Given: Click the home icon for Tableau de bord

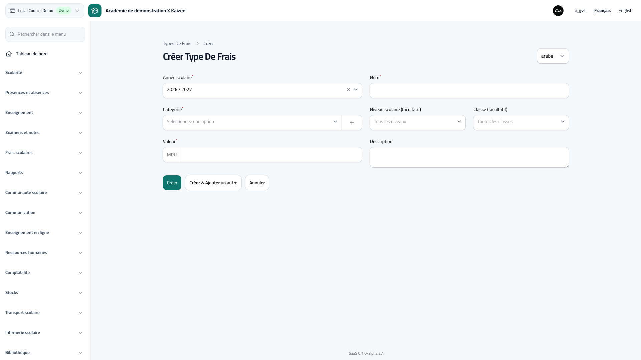Looking at the screenshot, I should coord(9,54).
